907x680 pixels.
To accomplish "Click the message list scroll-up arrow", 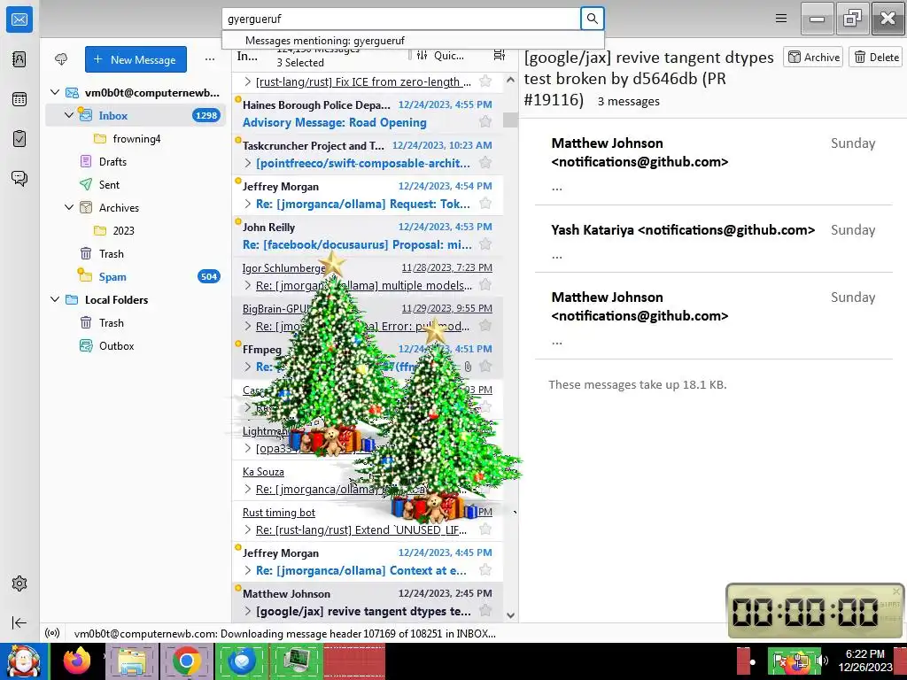I will tap(510, 80).
